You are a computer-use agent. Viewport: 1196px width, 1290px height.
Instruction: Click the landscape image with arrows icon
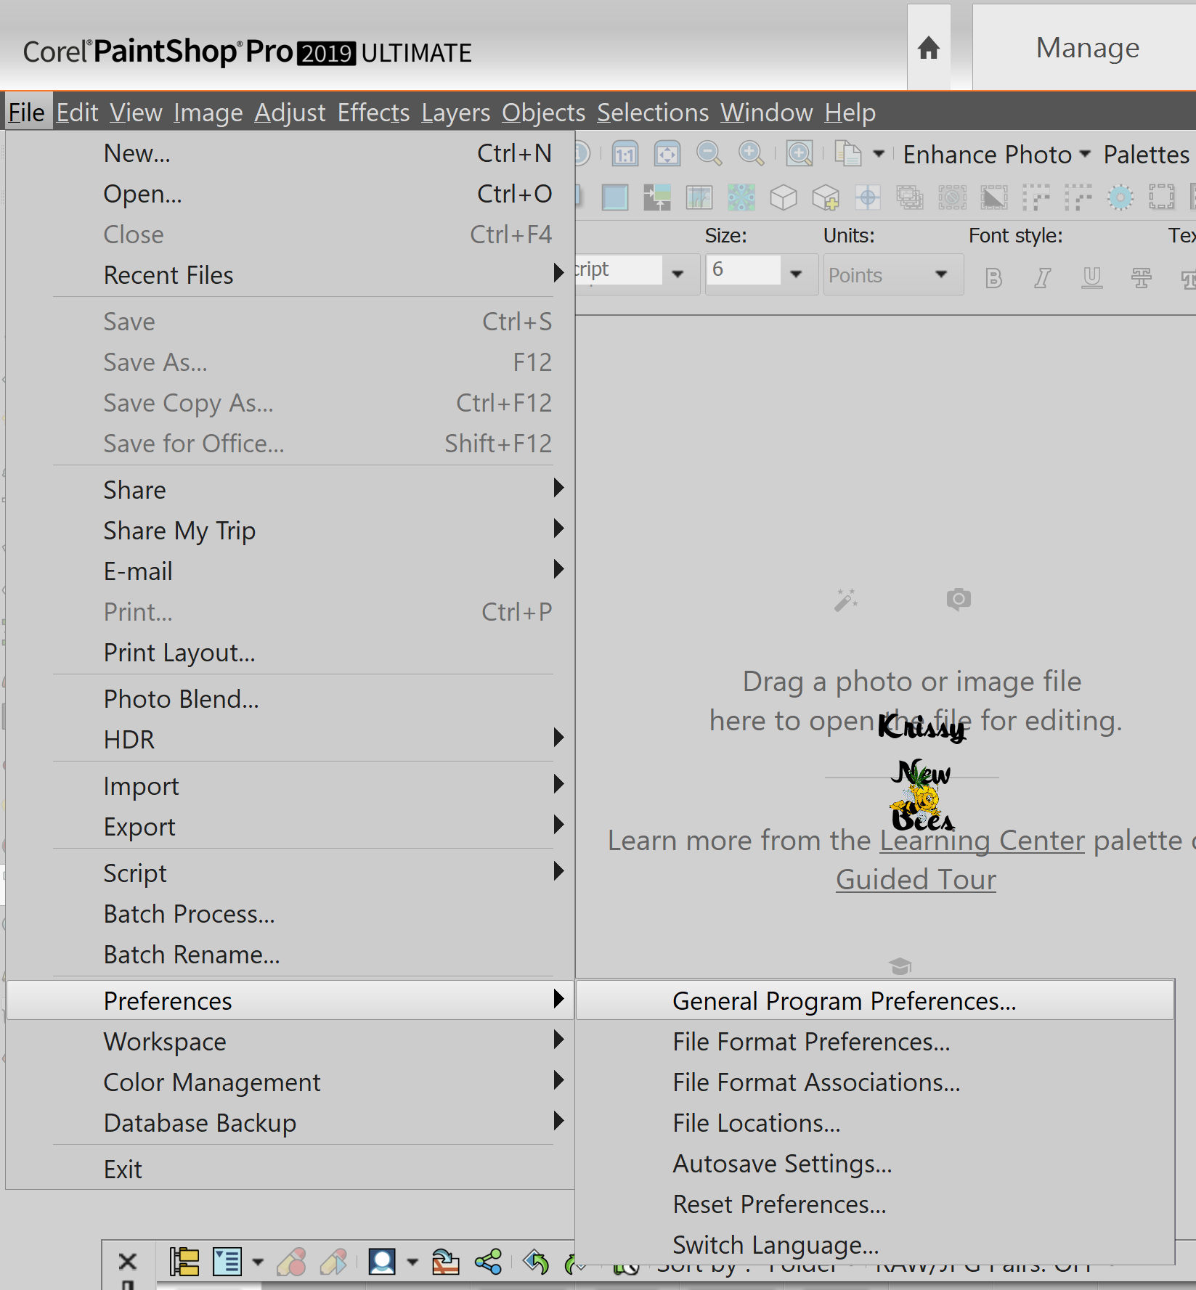pos(657,197)
